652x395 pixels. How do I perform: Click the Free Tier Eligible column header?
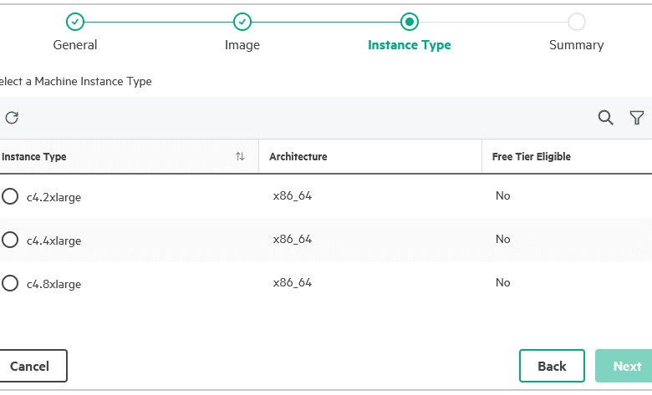[x=532, y=157]
